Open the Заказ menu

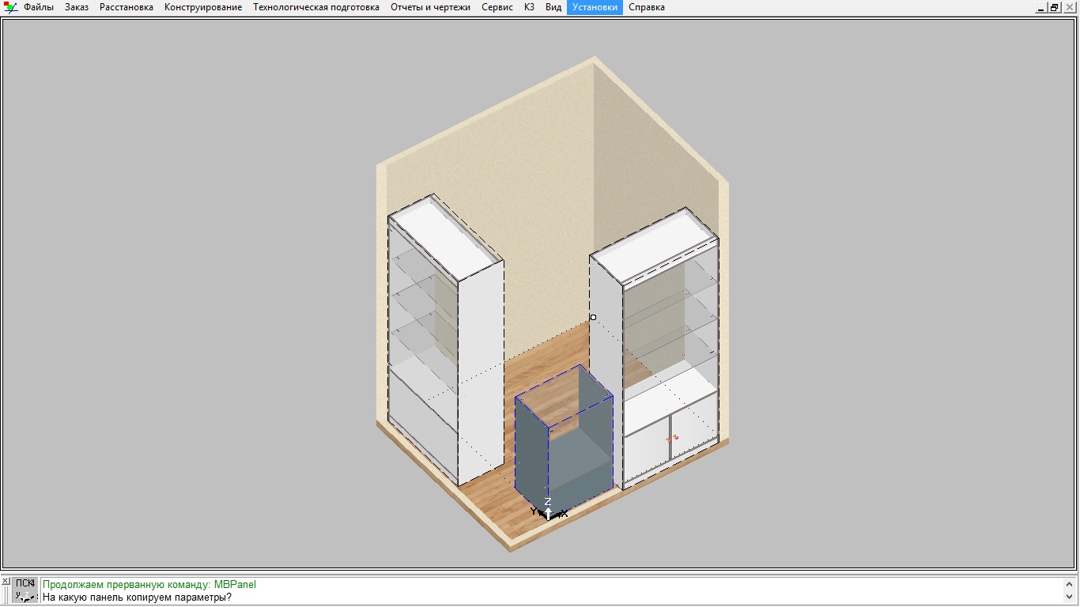point(77,7)
